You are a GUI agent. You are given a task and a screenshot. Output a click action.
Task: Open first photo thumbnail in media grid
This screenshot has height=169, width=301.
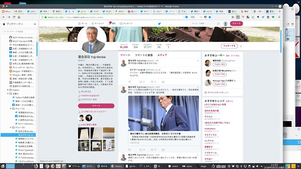tap(84, 133)
